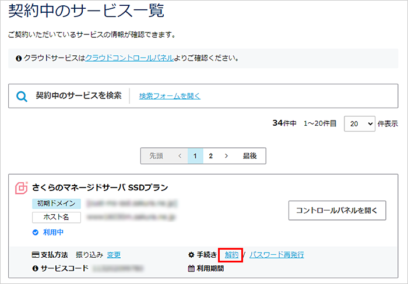Click the previous page arrow

tap(180, 156)
